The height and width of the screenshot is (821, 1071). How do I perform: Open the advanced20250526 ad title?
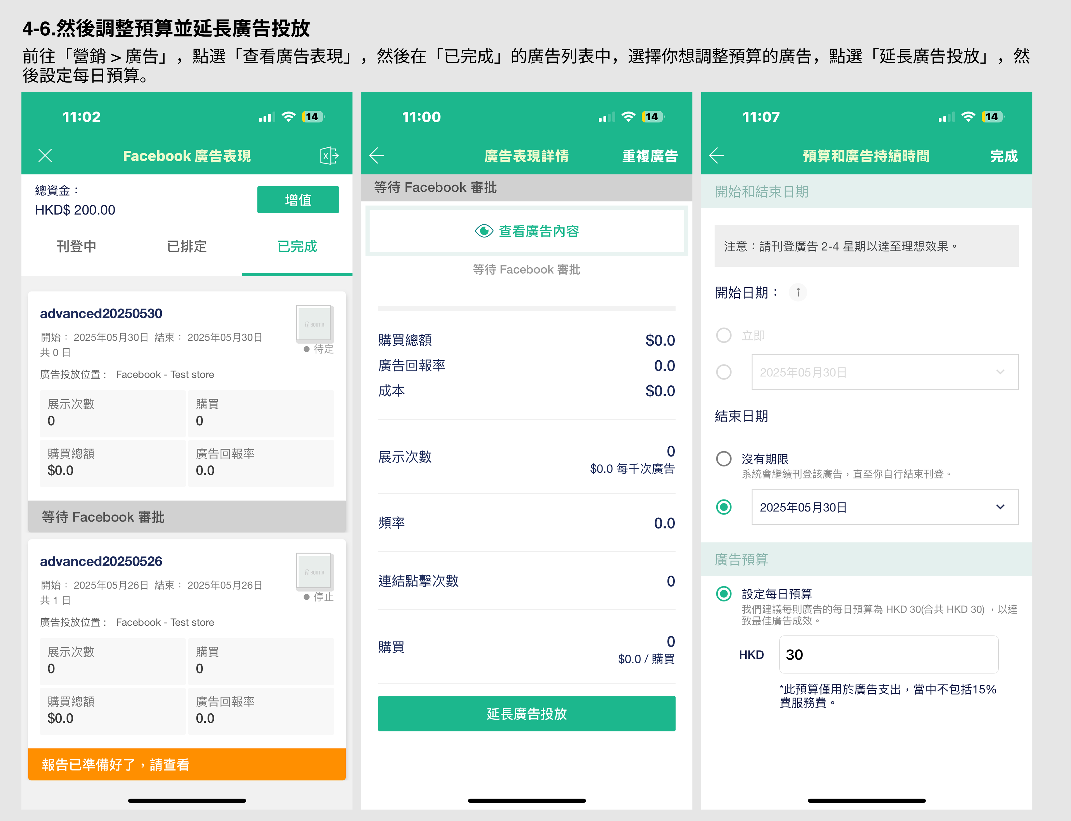pos(101,561)
